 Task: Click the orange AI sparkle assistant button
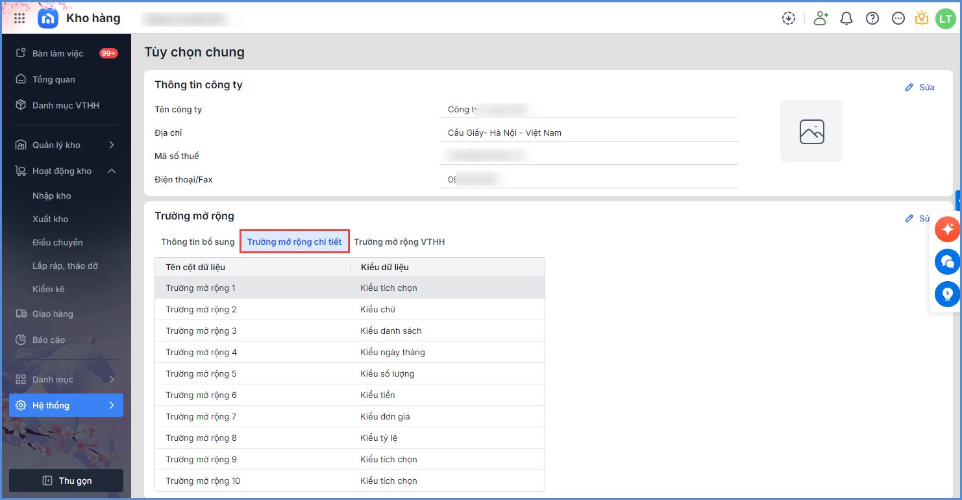pyautogui.click(x=948, y=229)
